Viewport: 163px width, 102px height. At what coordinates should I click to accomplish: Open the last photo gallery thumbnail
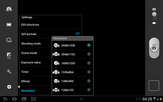coord(154,86)
